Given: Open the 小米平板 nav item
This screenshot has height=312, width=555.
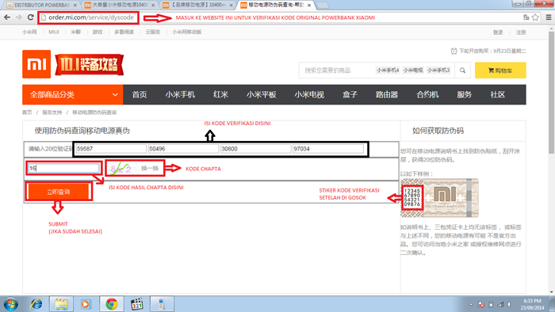Looking at the screenshot, I should [x=262, y=95].
